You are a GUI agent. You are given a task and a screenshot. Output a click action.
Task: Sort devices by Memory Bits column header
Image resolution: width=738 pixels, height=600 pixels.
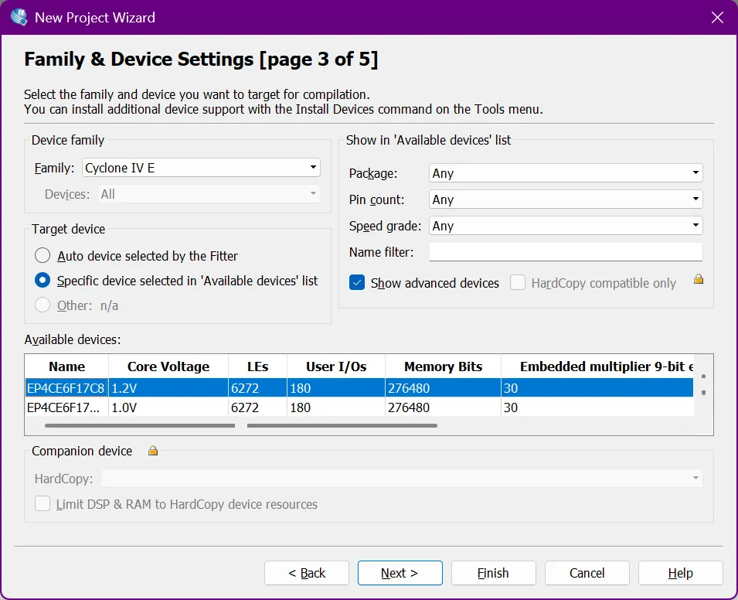coord(443,366)
